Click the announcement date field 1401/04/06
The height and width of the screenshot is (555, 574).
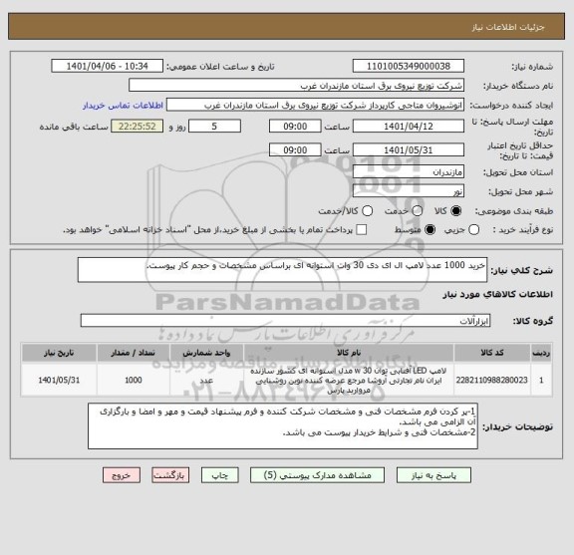pos(108,66)
